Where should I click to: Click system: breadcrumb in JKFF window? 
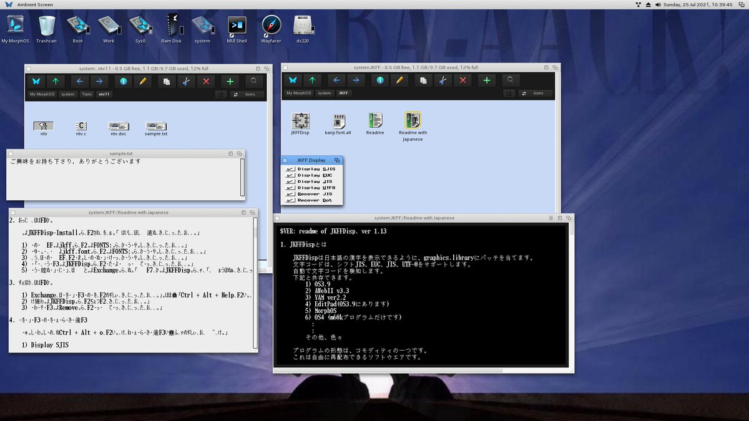[324, 93]
